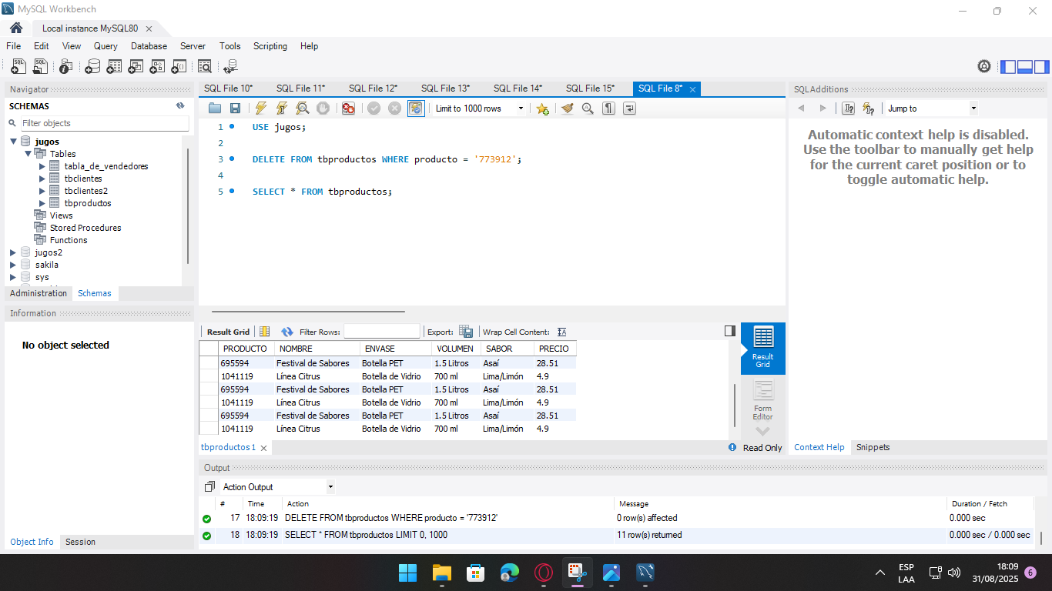This screenshot has width=1052, height=591.
Task: Go to home screen icon
Action: [16, 28]
